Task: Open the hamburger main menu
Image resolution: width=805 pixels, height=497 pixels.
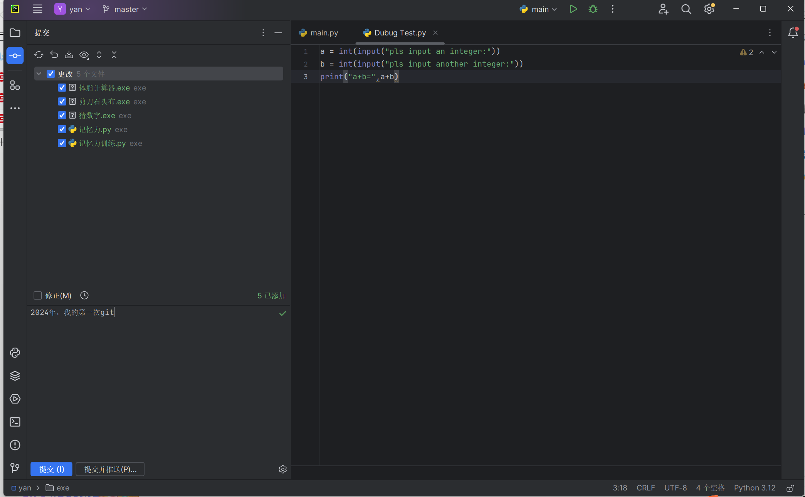Action: tap(37, 9)
